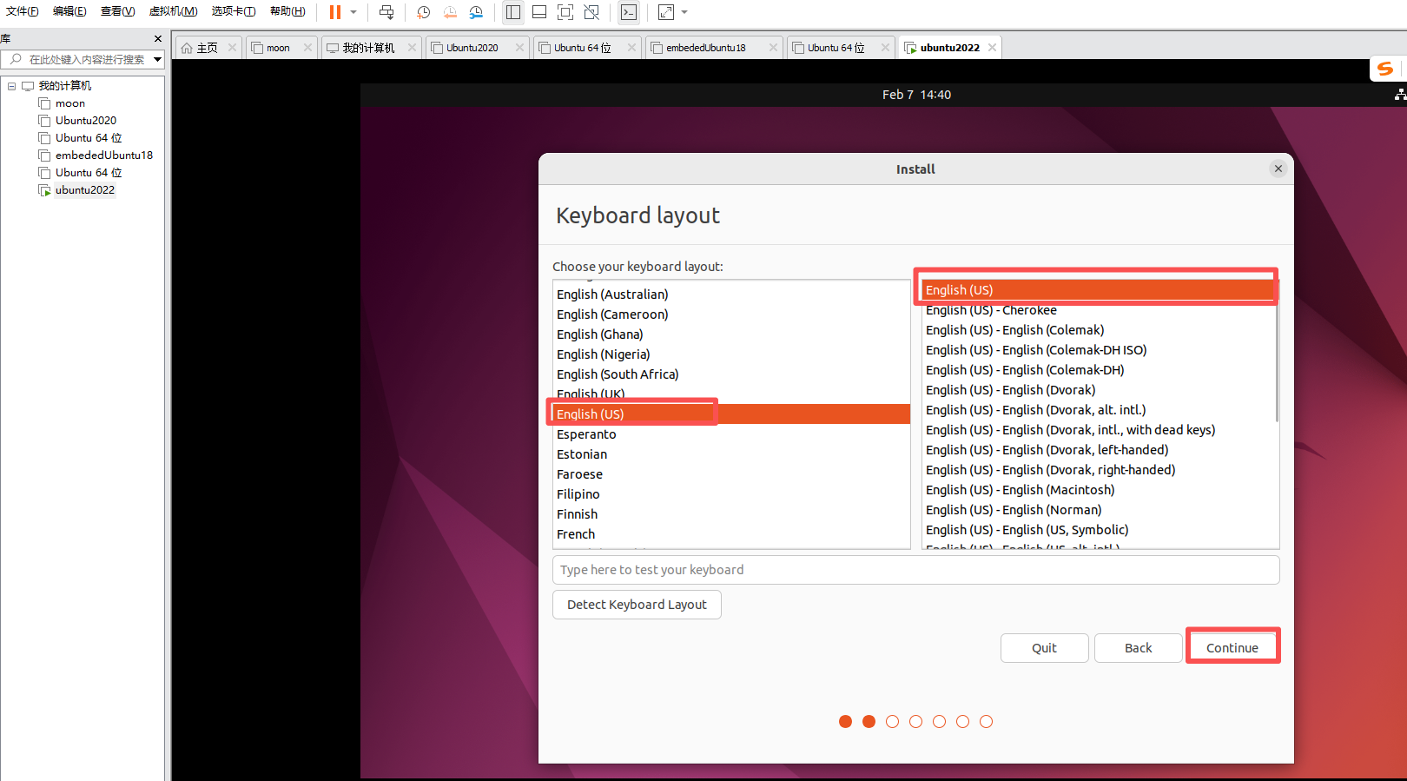Revert to the previous snapshot
The width and height of the screenshot is (1407, 781).
450,12
